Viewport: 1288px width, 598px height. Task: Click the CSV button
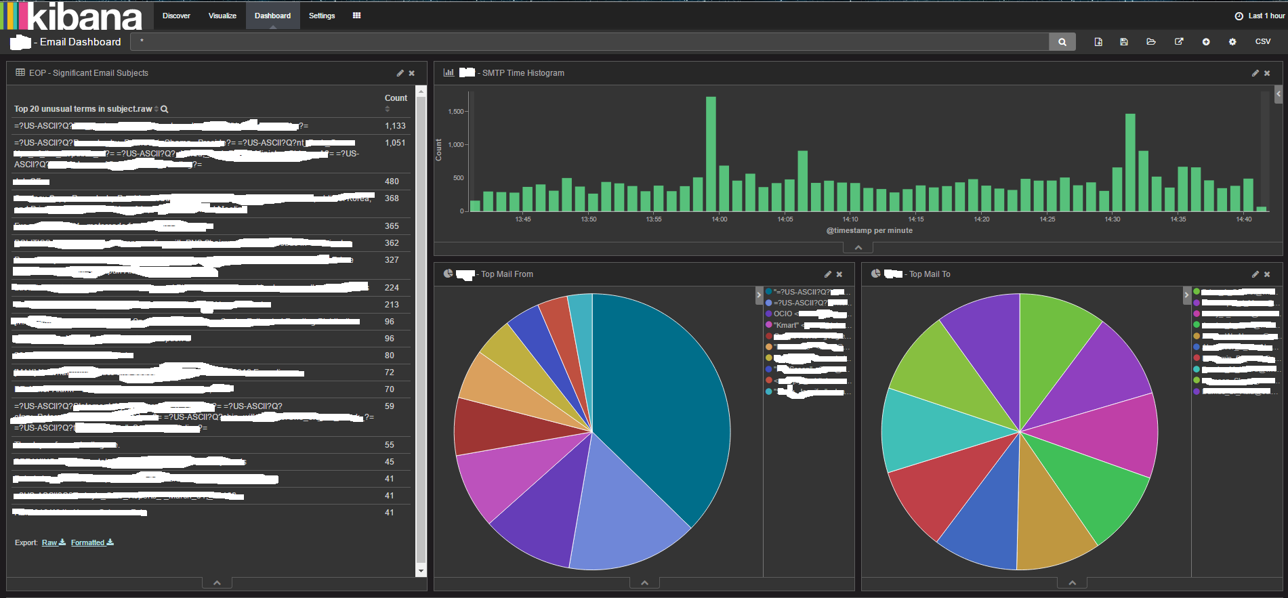pos(1263,41)
